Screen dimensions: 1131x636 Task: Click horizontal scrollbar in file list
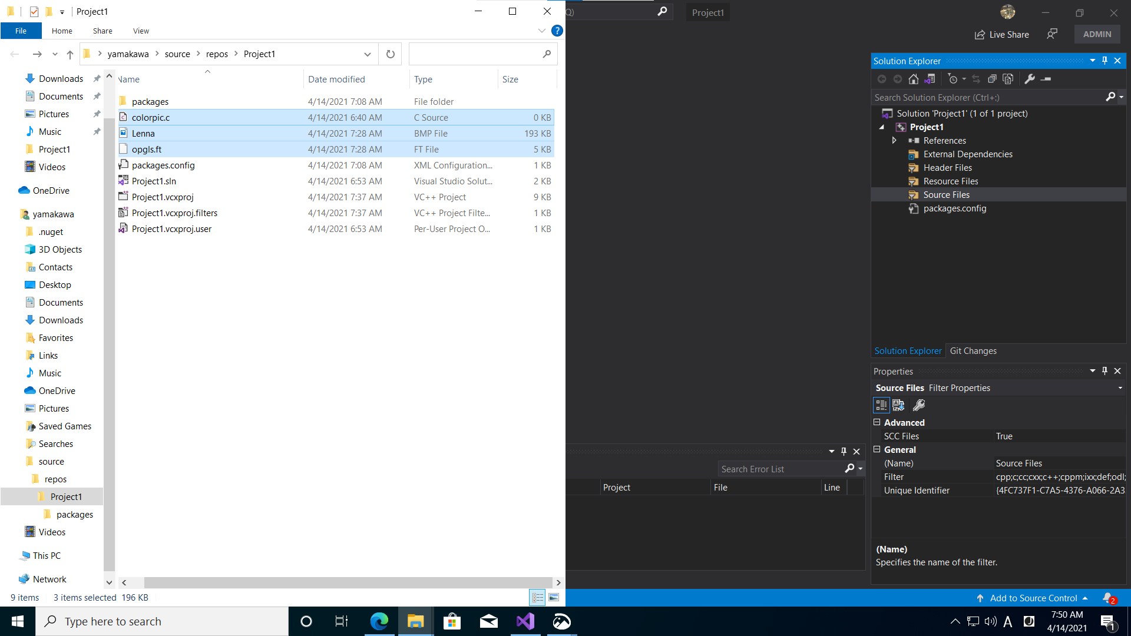point(348,582)
